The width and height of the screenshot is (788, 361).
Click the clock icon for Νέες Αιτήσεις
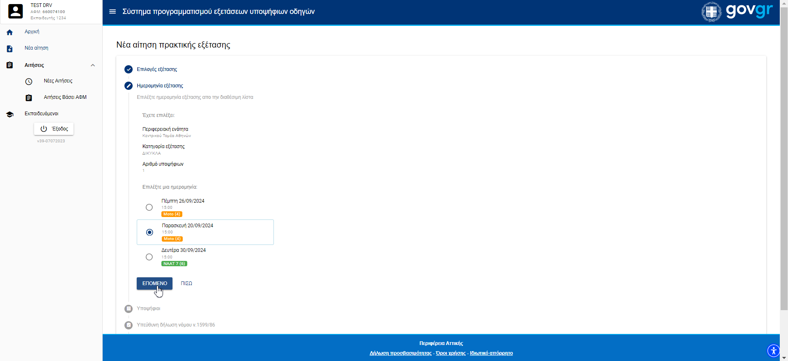pyautogui.click(x=29, y=82)
